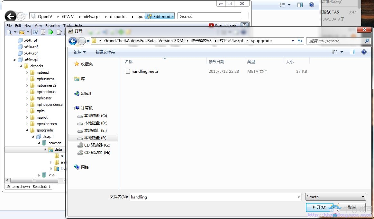Open the address bar history dropdown in dialog
Screen dimensions: 374x219
293,41
